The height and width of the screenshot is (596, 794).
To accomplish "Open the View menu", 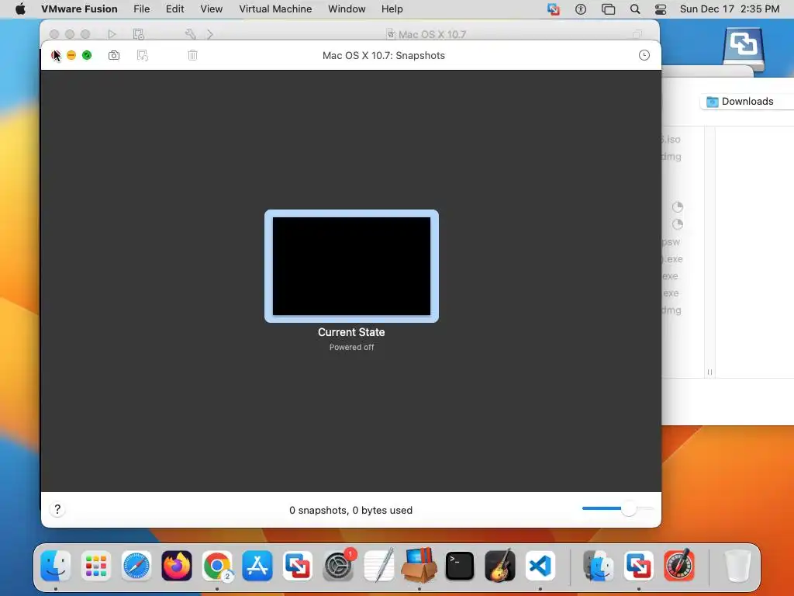I will pos(211,9).
